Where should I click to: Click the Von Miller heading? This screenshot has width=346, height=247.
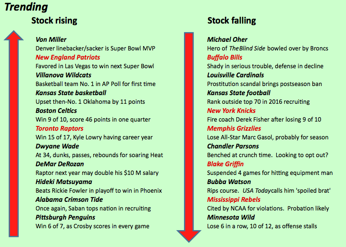coord(51,39)
